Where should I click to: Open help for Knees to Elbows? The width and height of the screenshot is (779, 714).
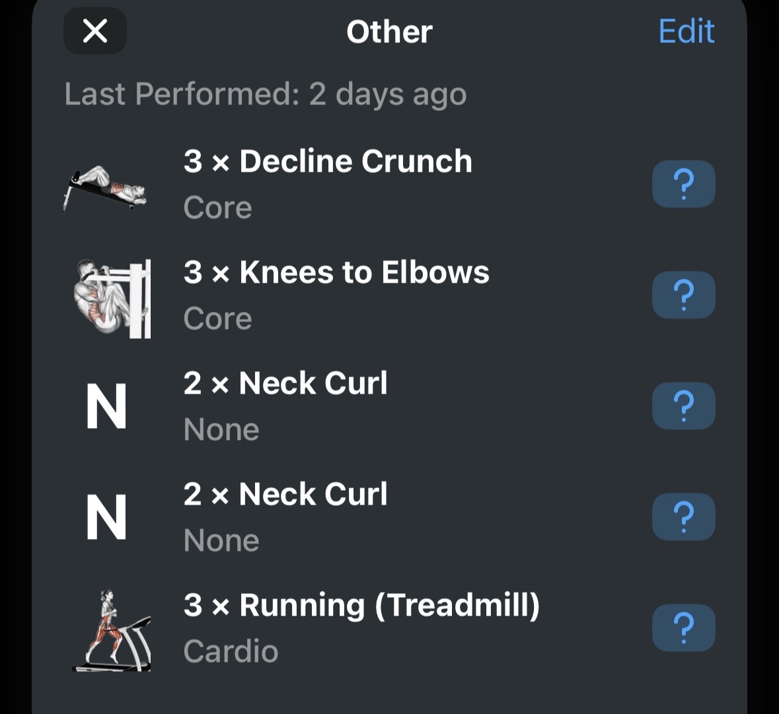pos(684,295)
